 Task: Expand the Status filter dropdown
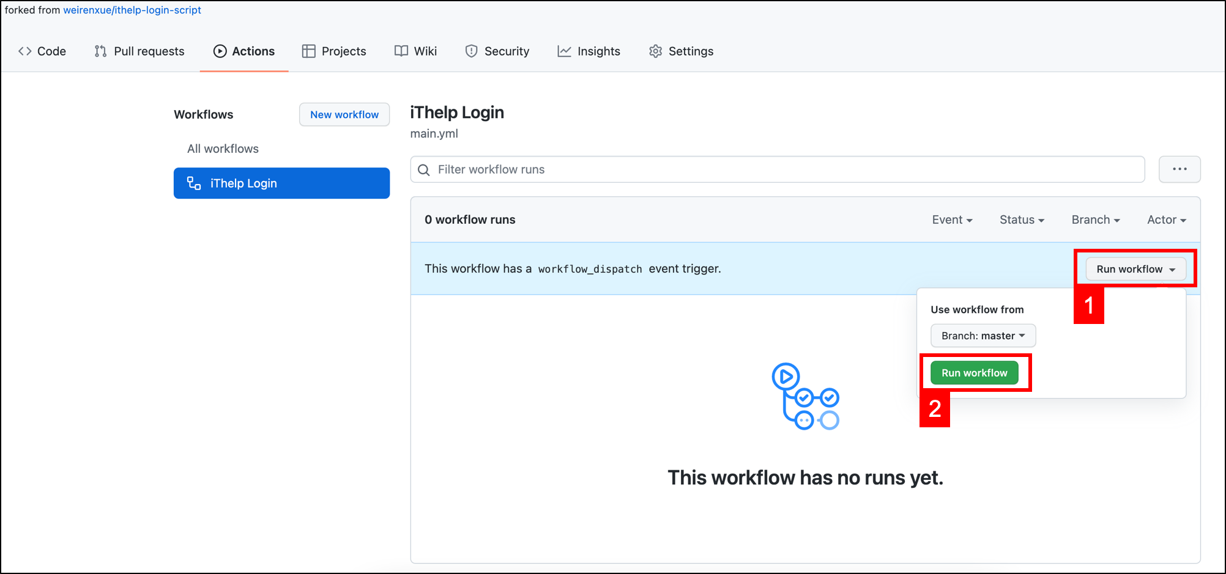click(x=1021, y=220)
